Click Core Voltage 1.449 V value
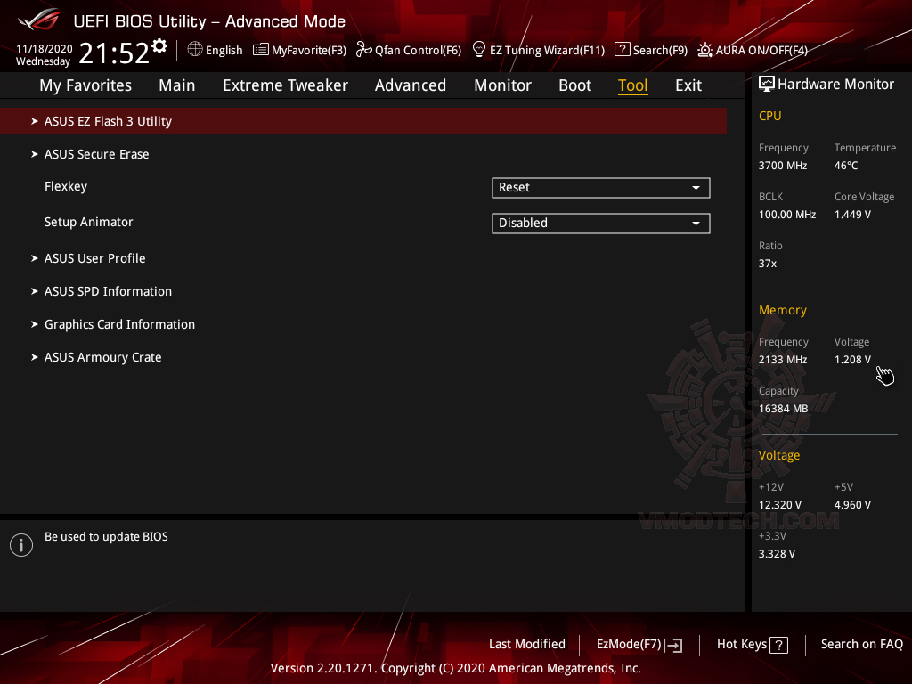 click(852, 215)
